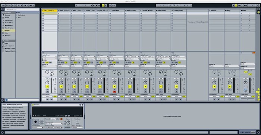Select the 6 - Synth lead track header

click(116, 11)
